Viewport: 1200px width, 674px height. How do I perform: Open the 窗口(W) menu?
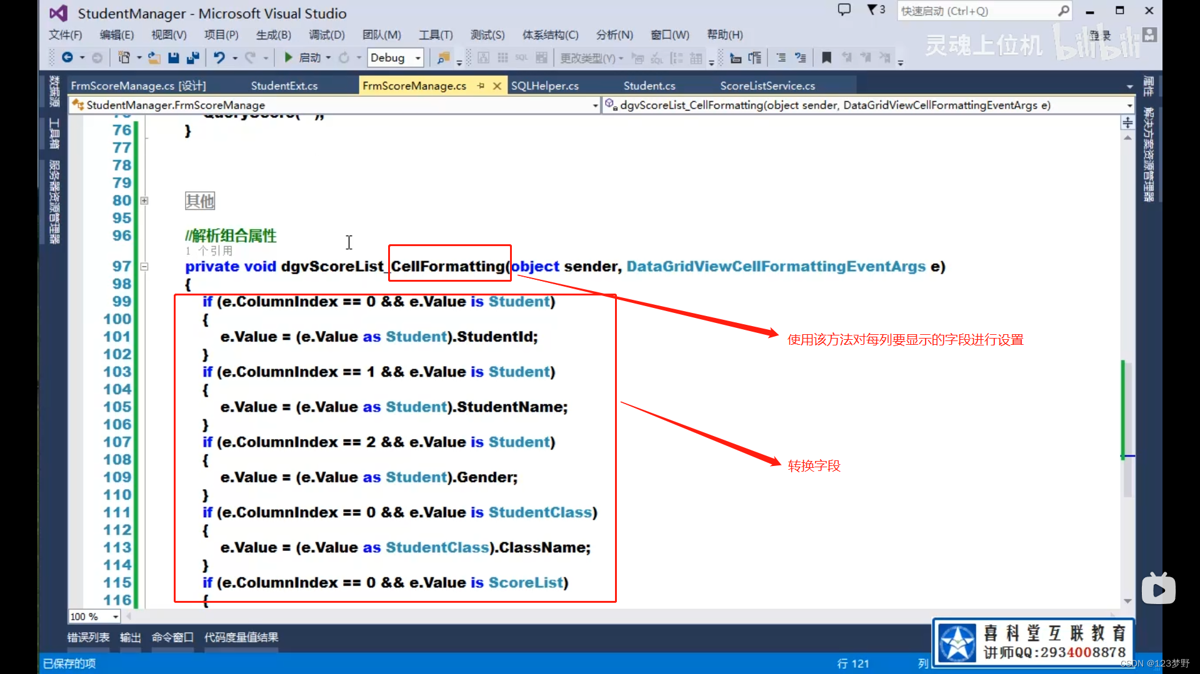coord(670,35)
